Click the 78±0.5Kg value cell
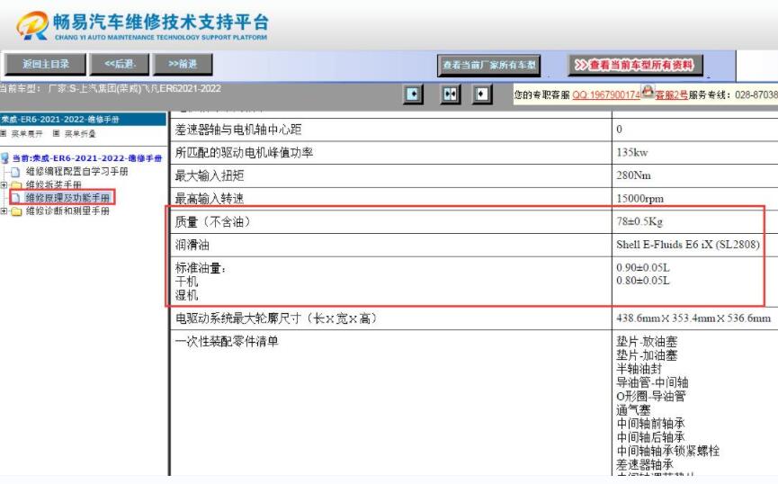778x484 pixels. (694, 222)
